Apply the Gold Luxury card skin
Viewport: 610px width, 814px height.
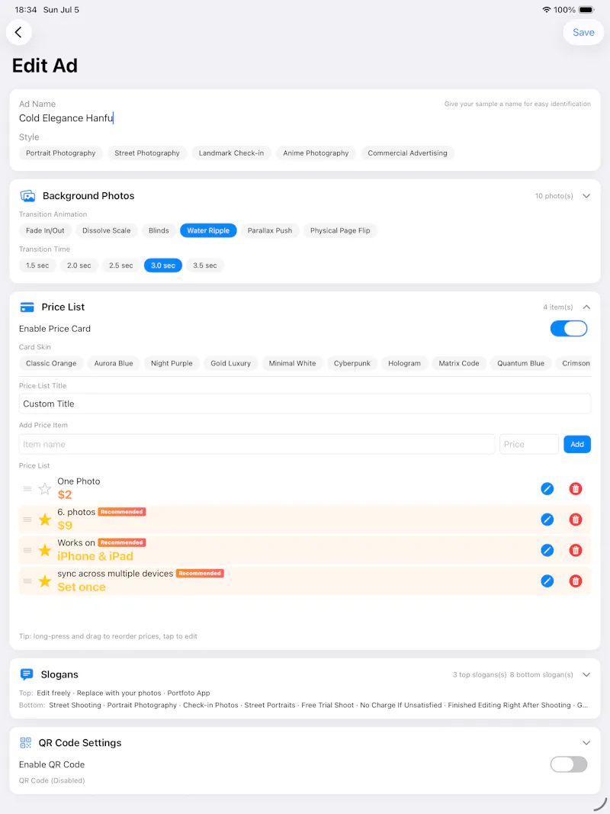click(x=231, y=363)
